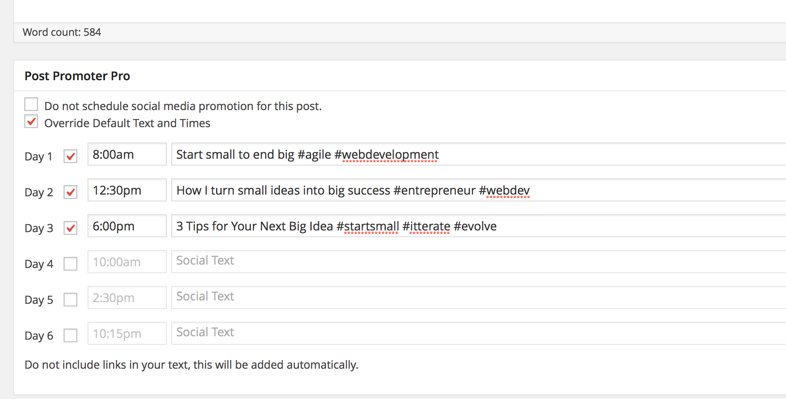The height and width of the screenshot is (399, 786).
Task: Uncheck the Day 3 checkbox
Action: (x=70, y=228)
